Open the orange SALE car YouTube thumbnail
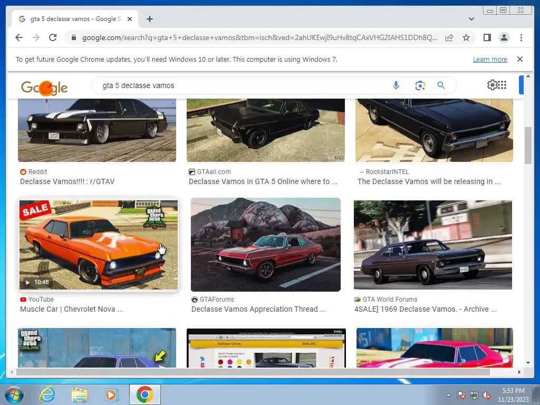 pos(99,245)
